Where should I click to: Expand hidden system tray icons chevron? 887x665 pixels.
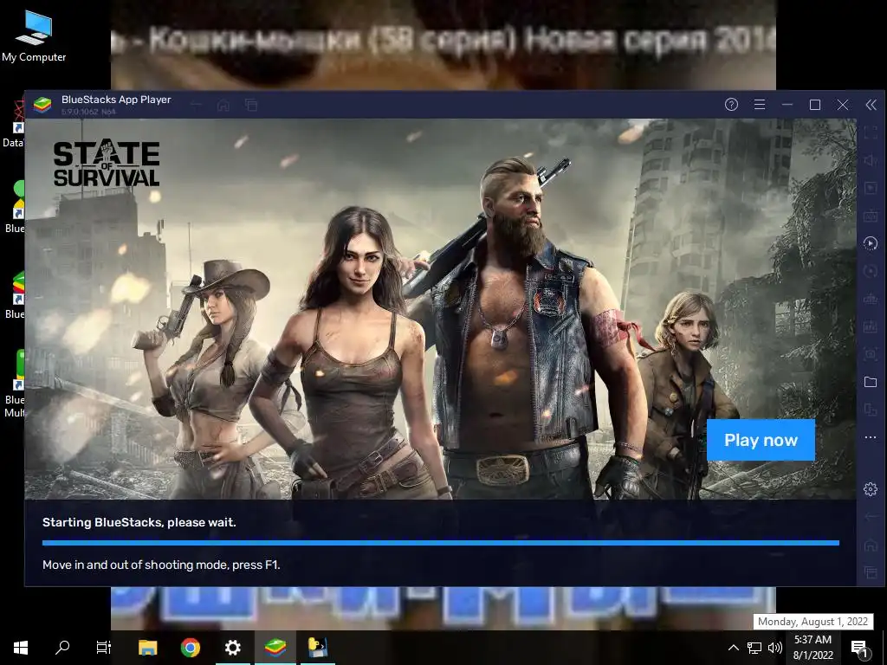pyautogui.click(x=733, y=648)
